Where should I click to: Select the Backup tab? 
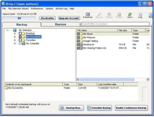[x=22, y=25]
